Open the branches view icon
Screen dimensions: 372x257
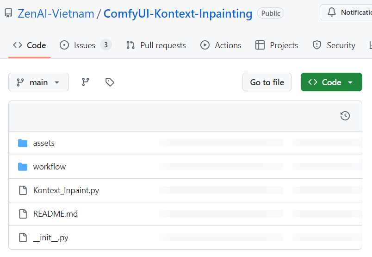tap(86, 82)
